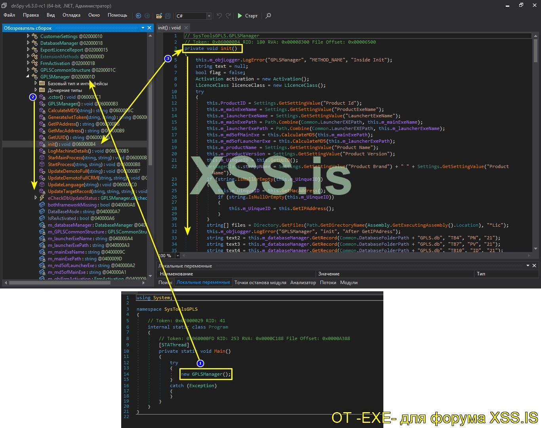The image size is (541, 428).
Task: Click the m_launcherExePath field icon
Action: click(x=42, y=245)
